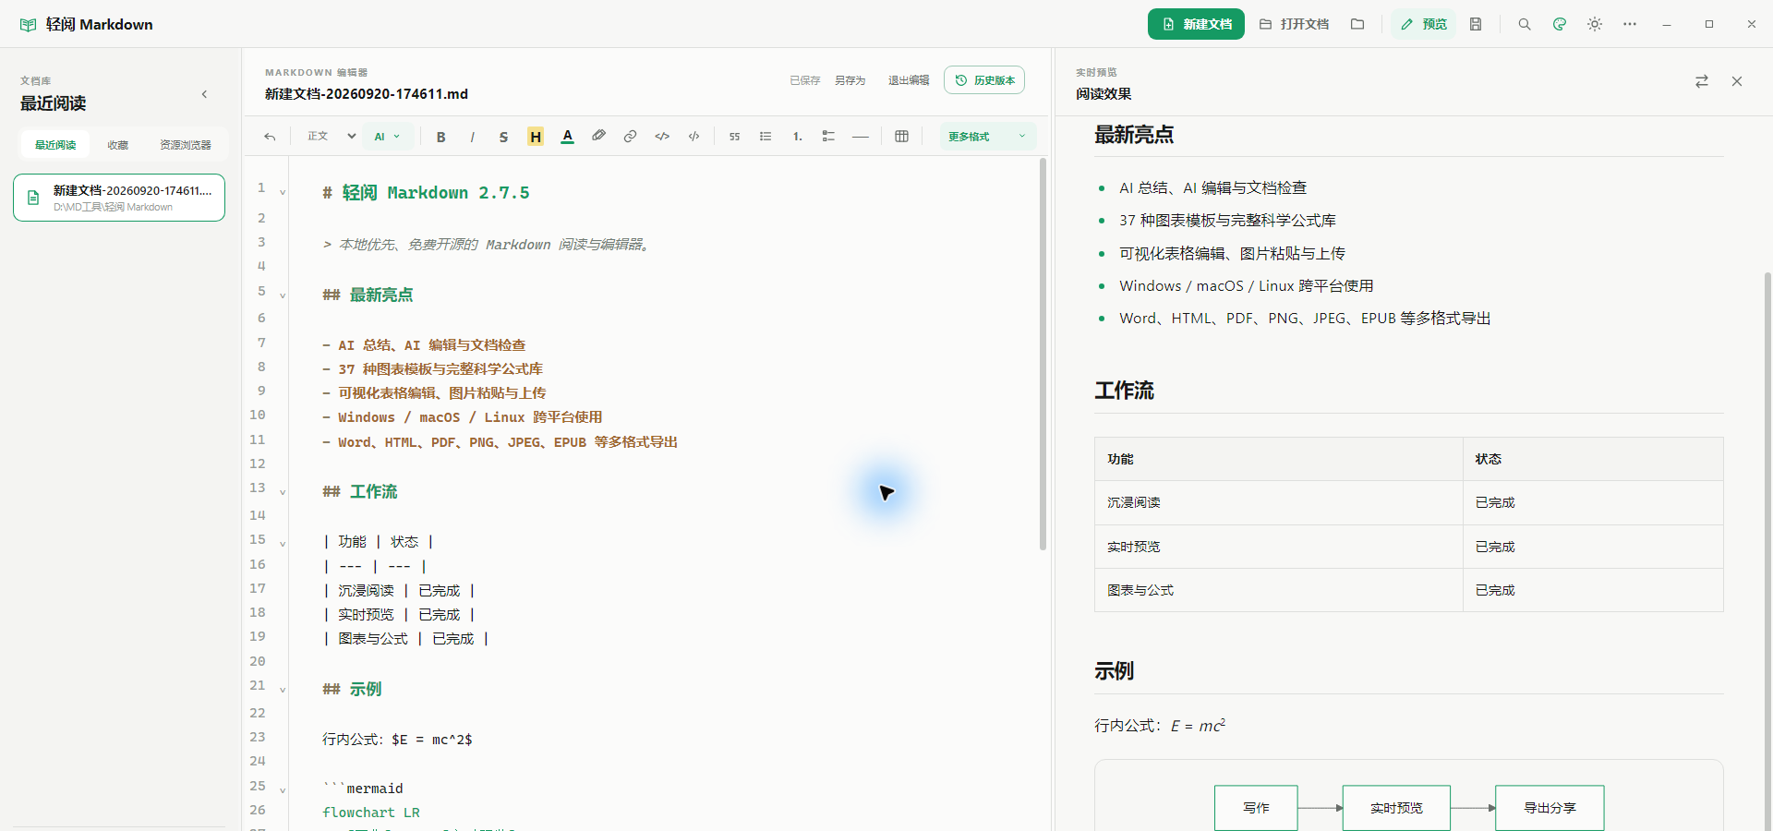Save the document with the floppy icon

(1476, 24)
